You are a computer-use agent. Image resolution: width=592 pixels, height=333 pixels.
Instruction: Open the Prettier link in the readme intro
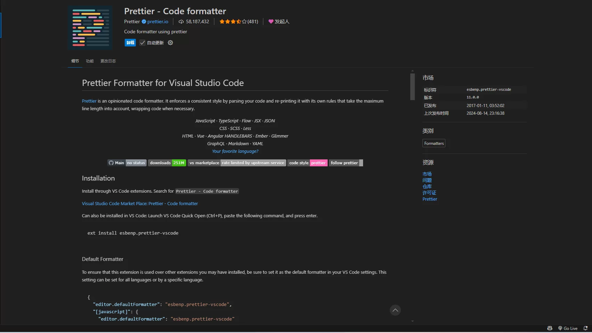point(89,101)
